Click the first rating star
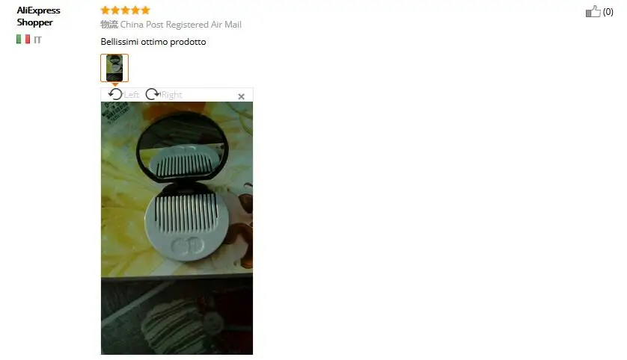 [105, 10]
